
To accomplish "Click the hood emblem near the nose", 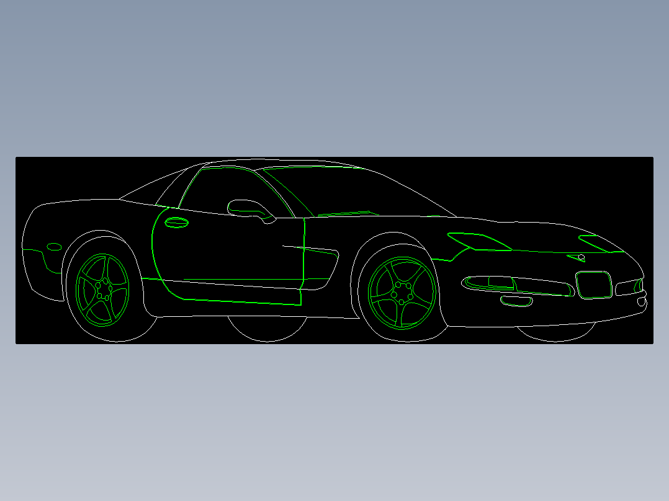I will click(577, 257).
